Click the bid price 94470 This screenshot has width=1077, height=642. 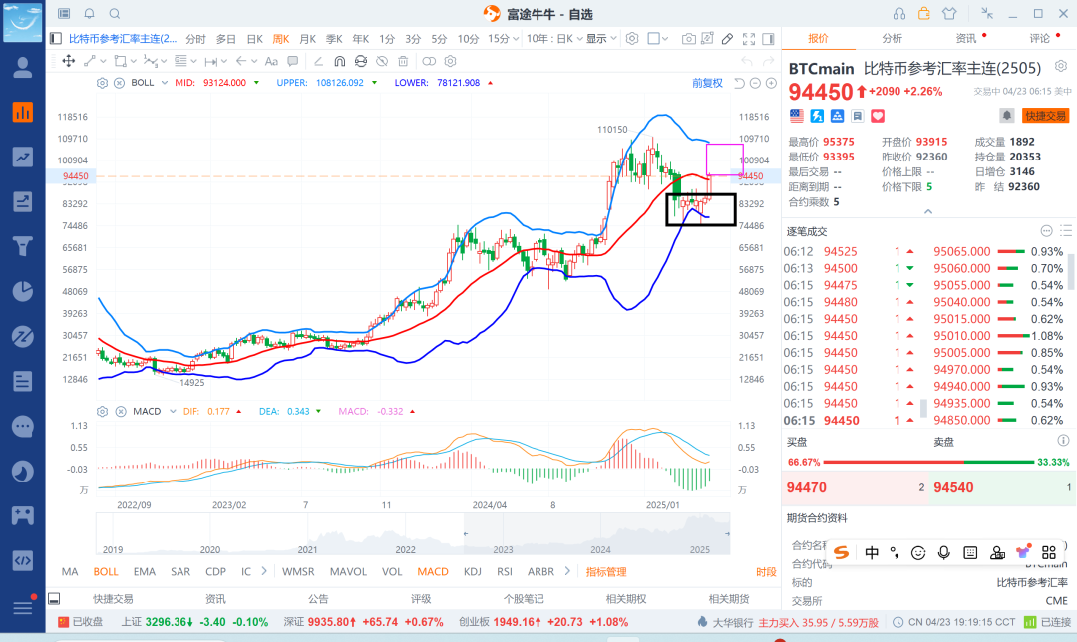point(807,487)
